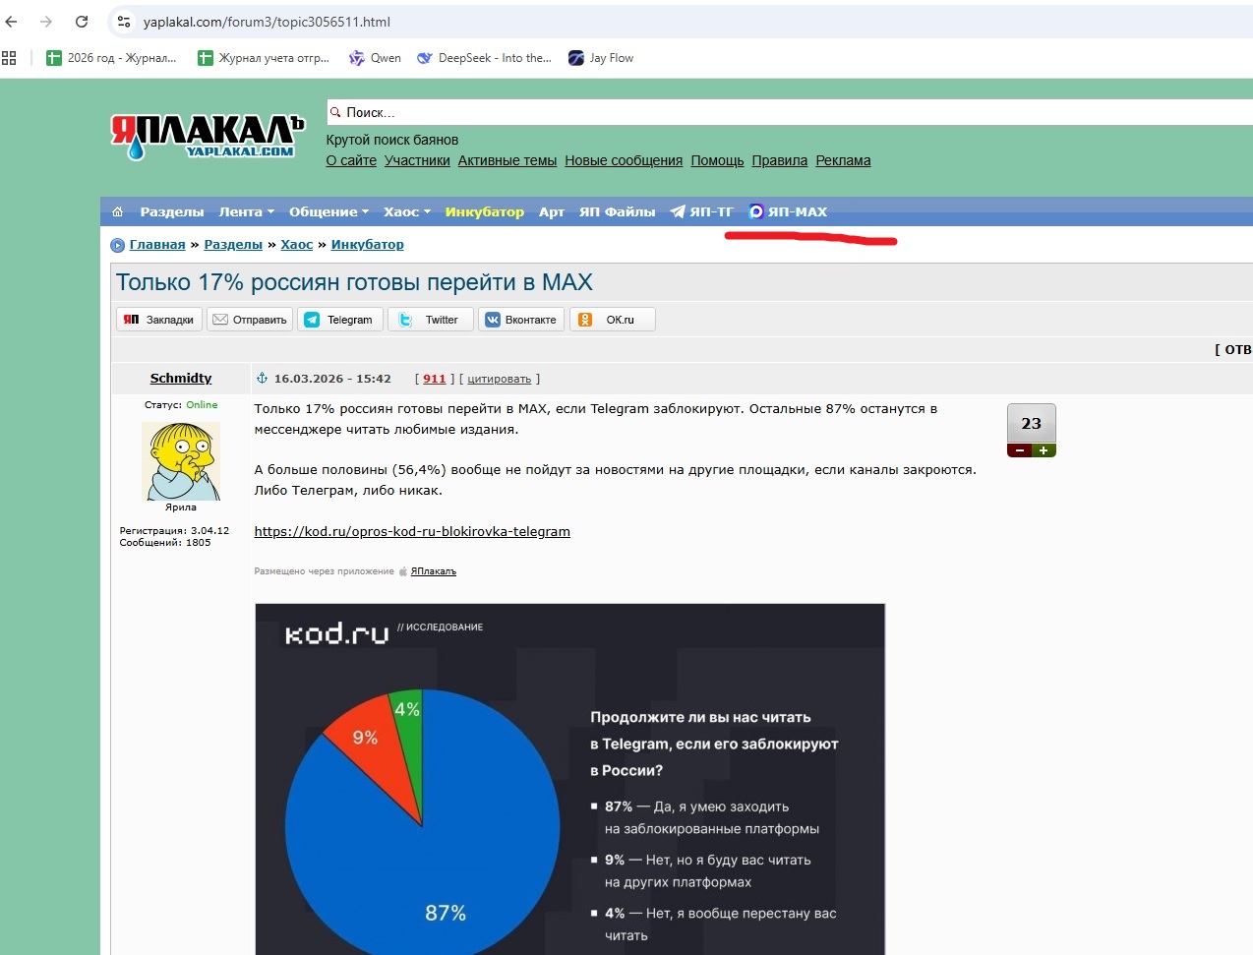
Task: Open the browser apps grid icon
Action: 10,58
